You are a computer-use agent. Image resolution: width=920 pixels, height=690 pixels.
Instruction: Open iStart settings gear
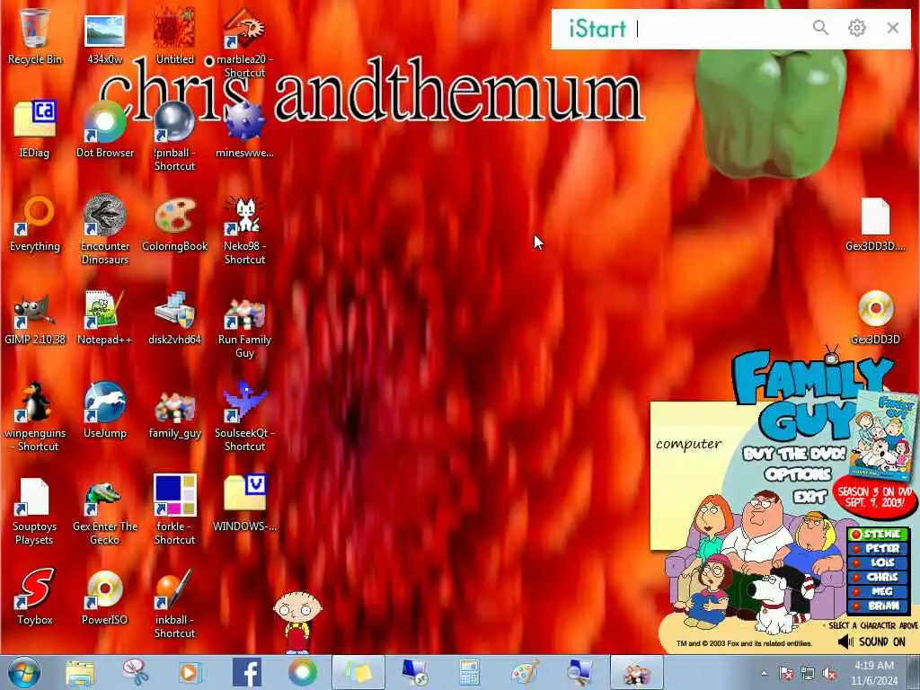[x=856, y=28]
